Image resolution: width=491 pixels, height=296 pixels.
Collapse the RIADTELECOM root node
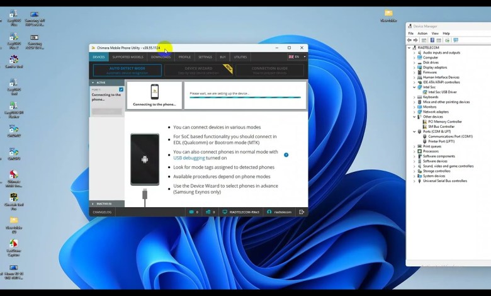[409, 48]
